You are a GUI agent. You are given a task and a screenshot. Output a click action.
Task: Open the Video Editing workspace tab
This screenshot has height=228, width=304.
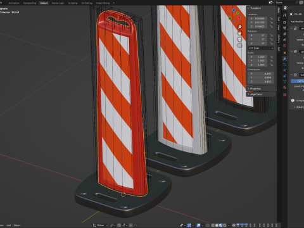click(x=103, y=3)
